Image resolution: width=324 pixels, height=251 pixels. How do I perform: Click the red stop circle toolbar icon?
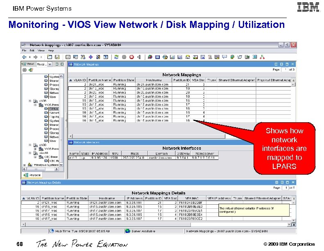coord(131,57)
